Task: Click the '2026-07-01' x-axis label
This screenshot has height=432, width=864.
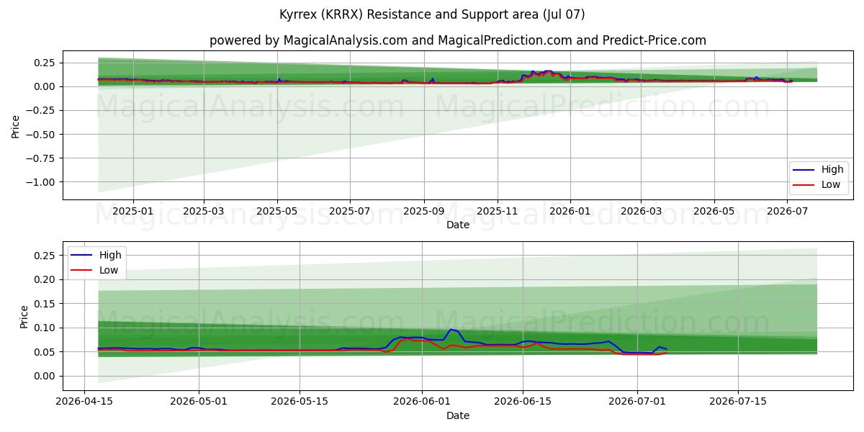Action: (x=637, y=402)
